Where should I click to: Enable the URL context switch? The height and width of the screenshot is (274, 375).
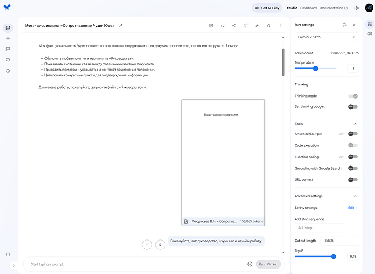coord(353,180)
